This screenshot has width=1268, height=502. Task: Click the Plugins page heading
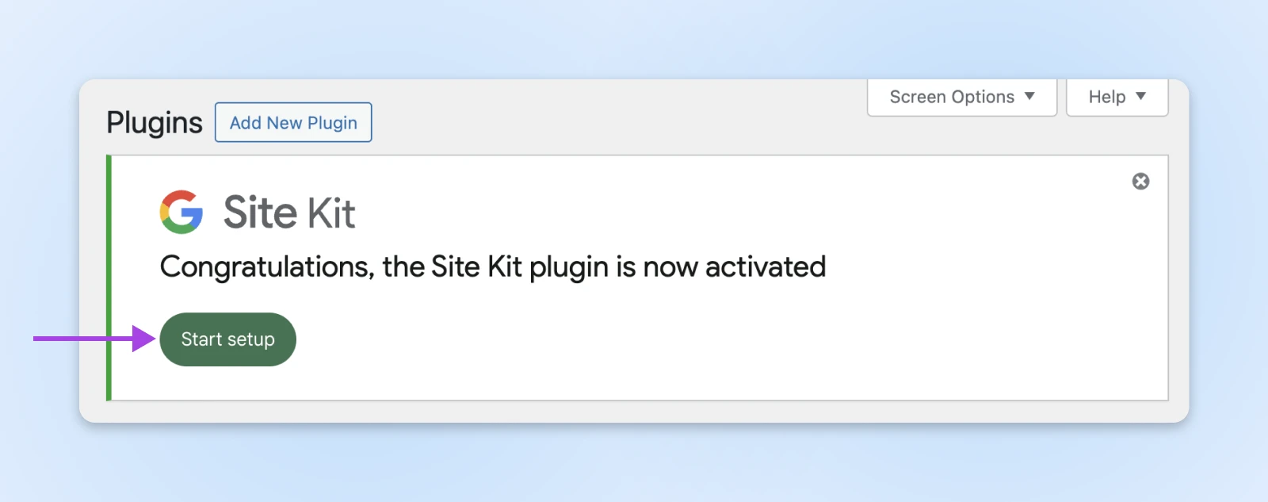pyautogui.click(x=155, y=123)
